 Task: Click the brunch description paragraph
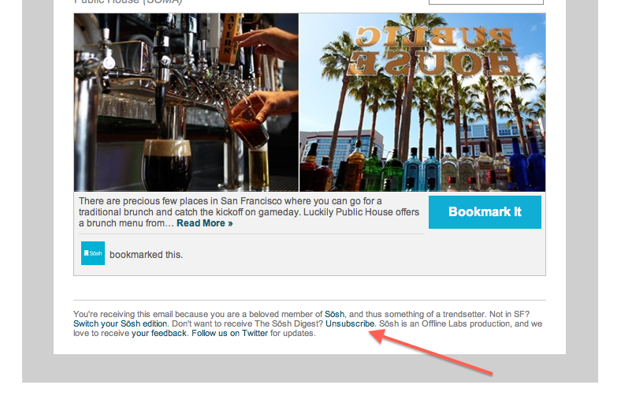[x=249, y=212]
